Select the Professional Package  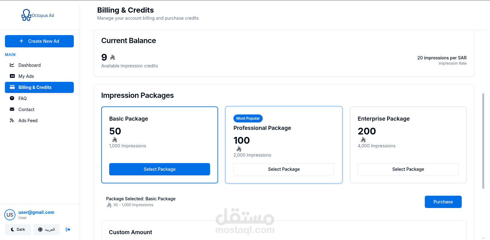(x=284, y=169)
